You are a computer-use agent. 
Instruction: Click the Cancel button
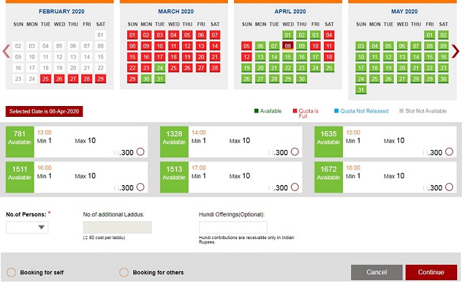pos(376,272)
